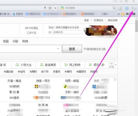
Task: Open the 中国日报 link
Action: [9, 72]
